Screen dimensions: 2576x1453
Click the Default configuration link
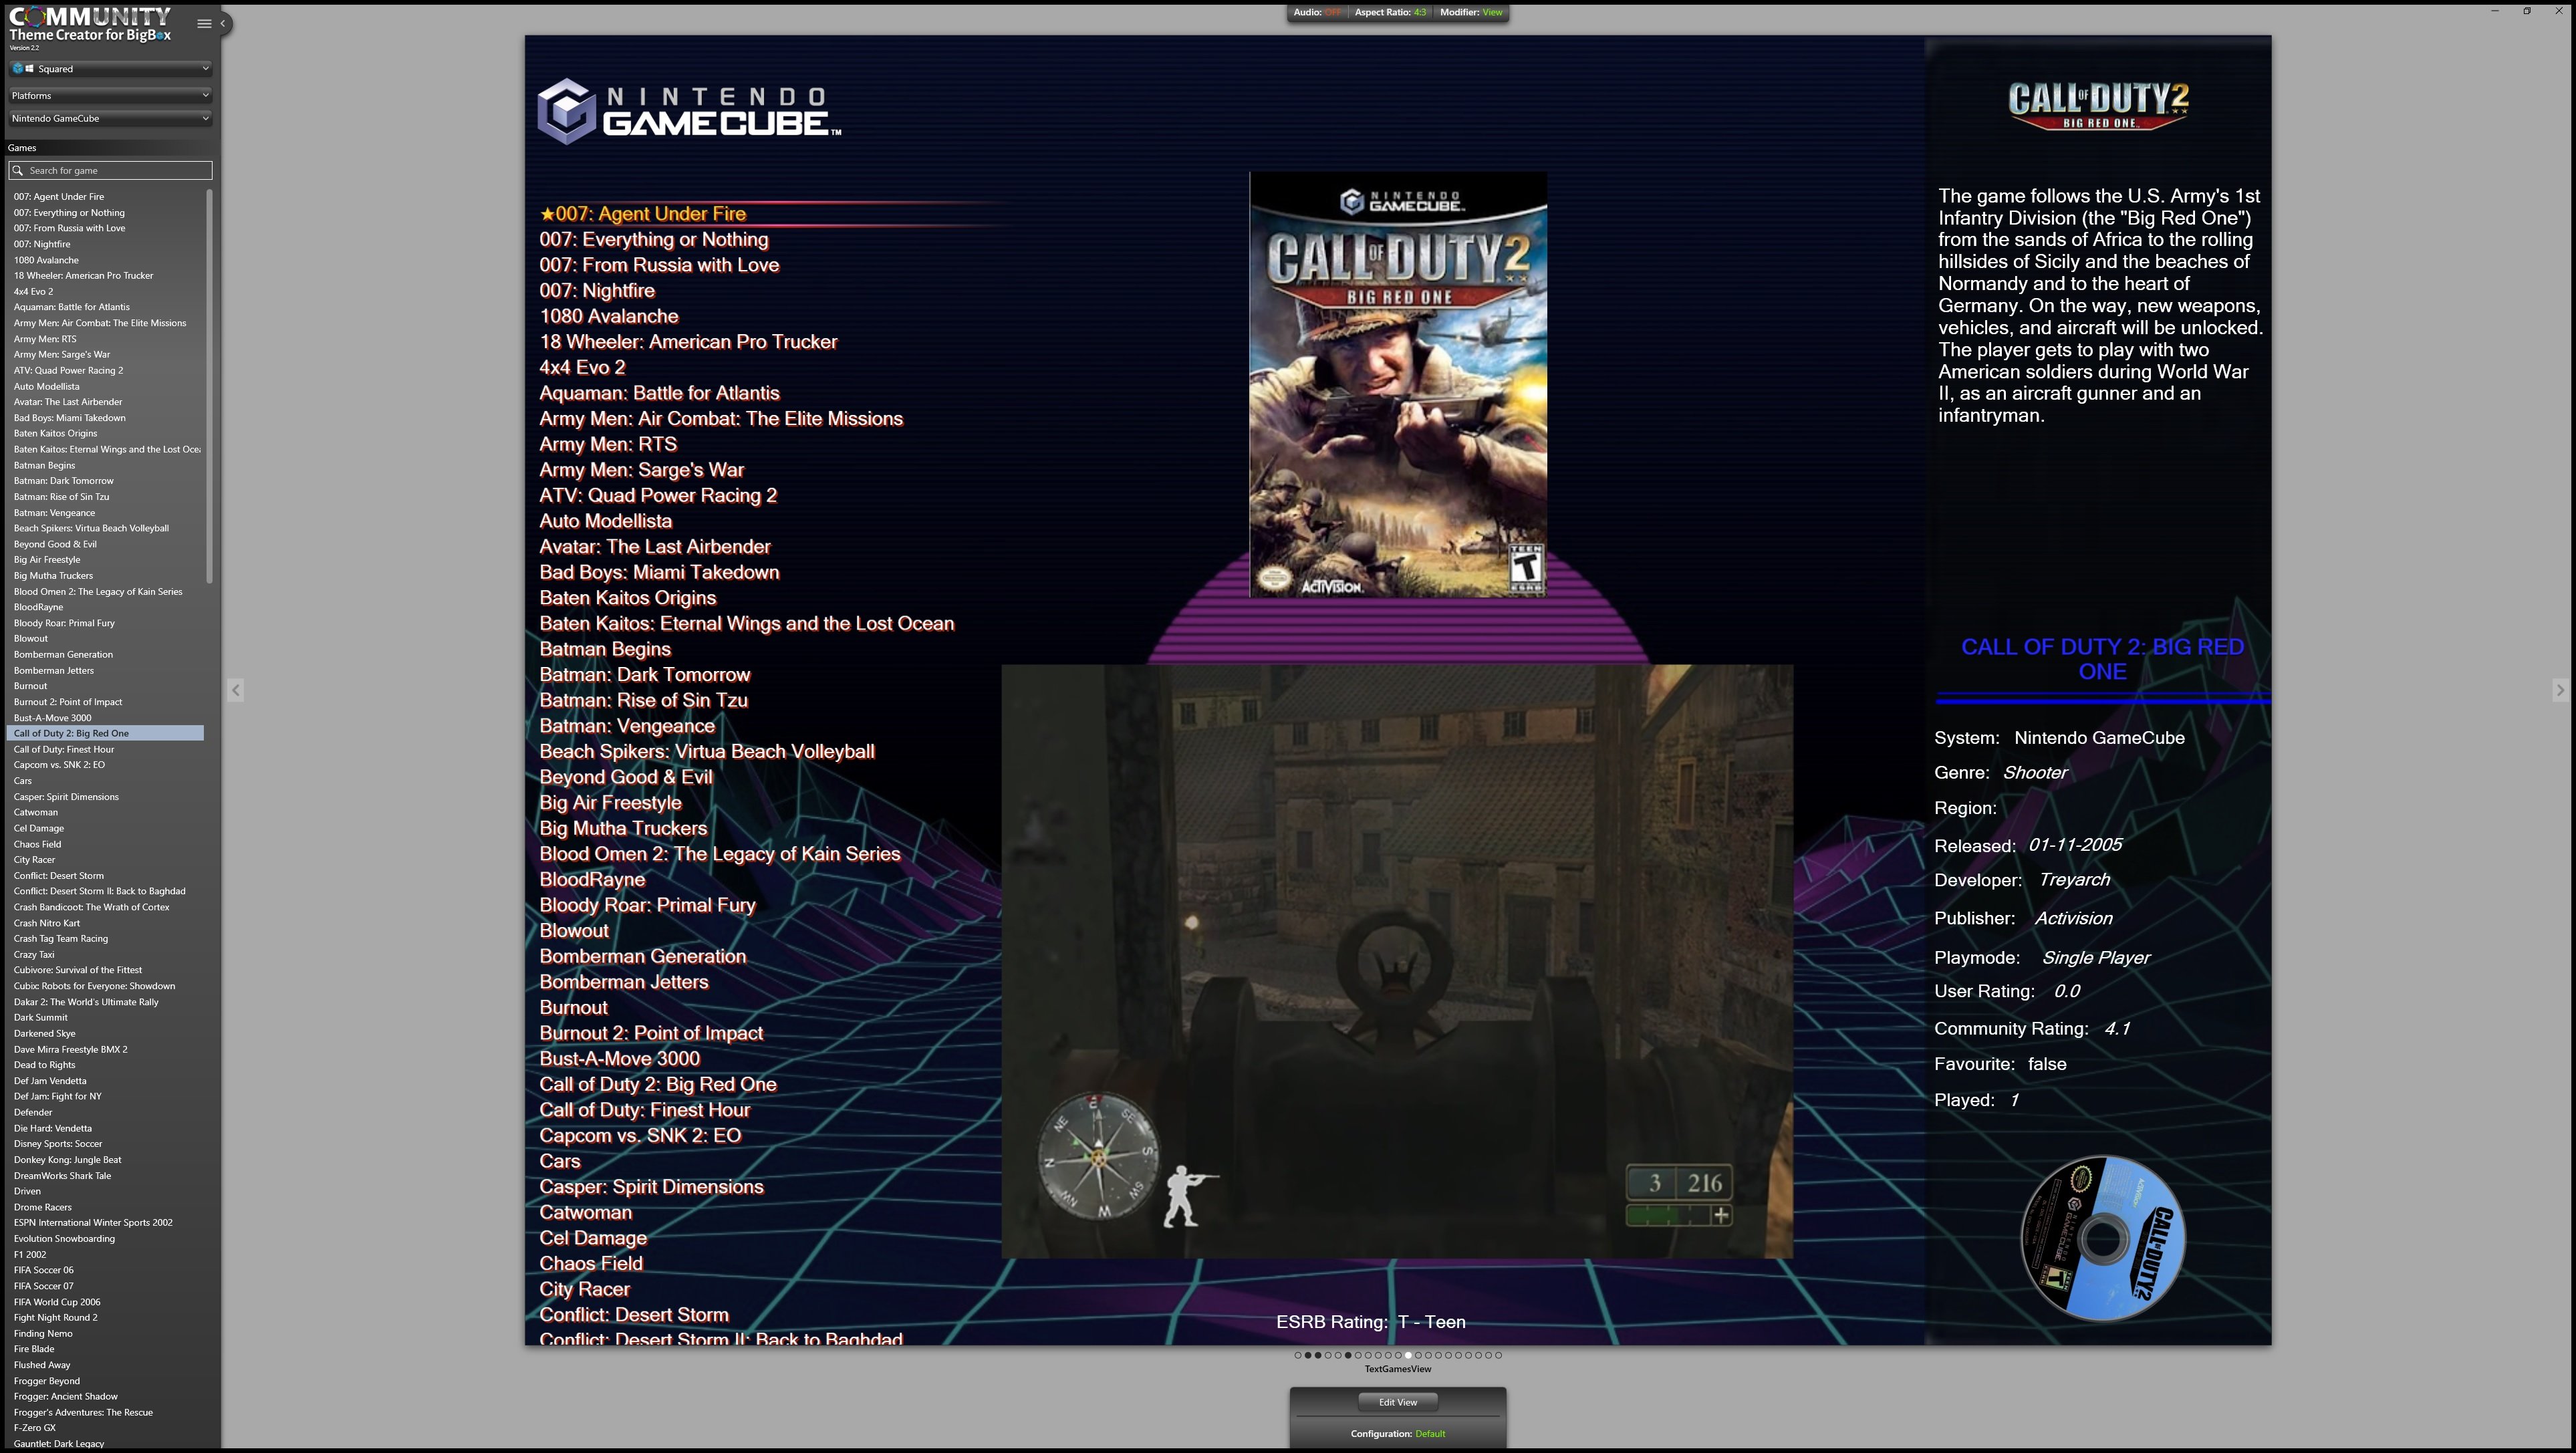click(1430, 1434)
